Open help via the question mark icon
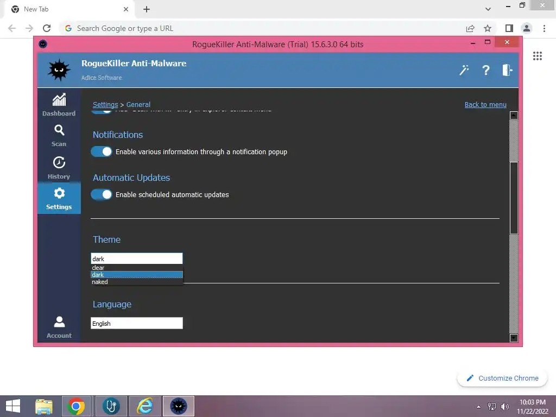The width and height of the screenshot is (556, 417). pyautogui.click(x=486, y=70)
